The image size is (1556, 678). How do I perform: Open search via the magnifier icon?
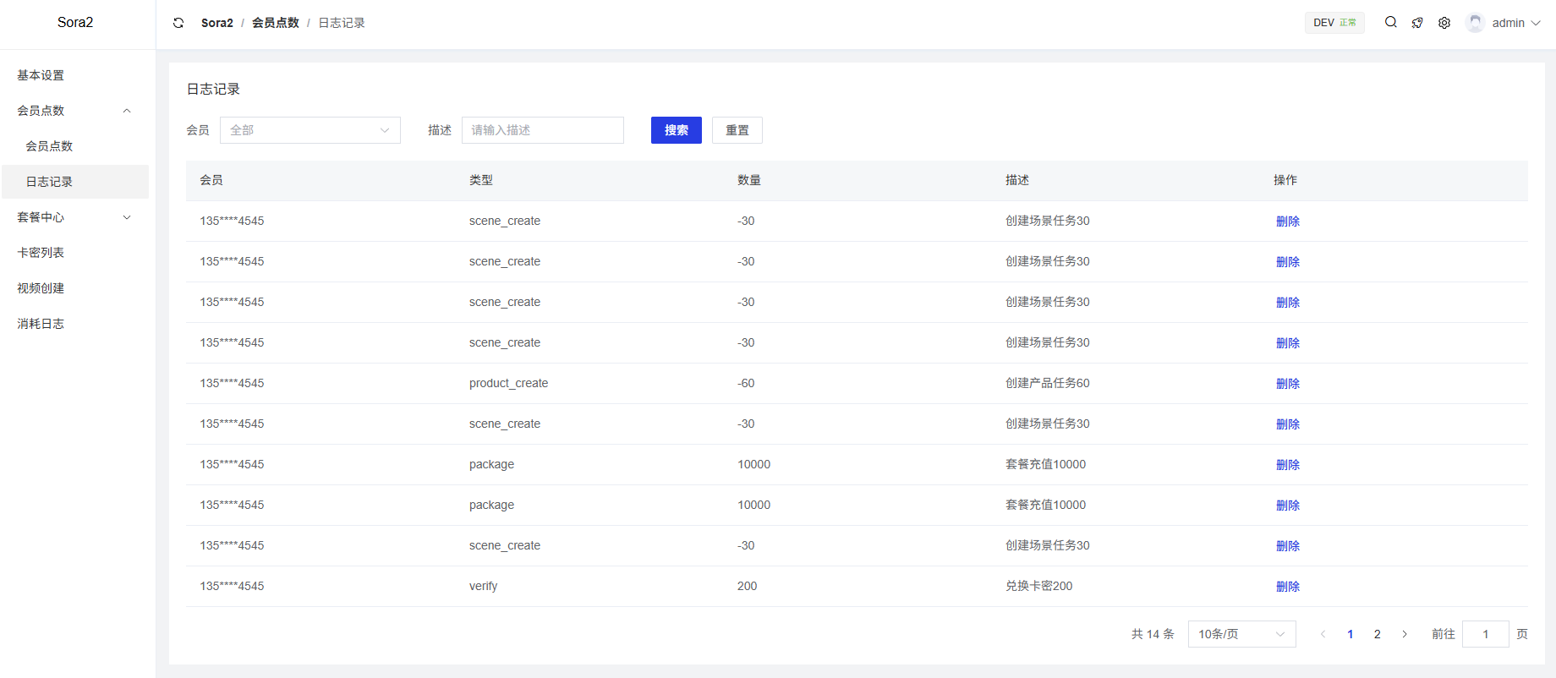pyautogui.click(x=1390, y=23)
